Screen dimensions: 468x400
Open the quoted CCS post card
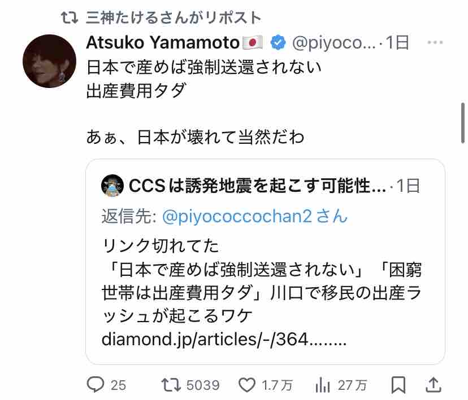265,262
